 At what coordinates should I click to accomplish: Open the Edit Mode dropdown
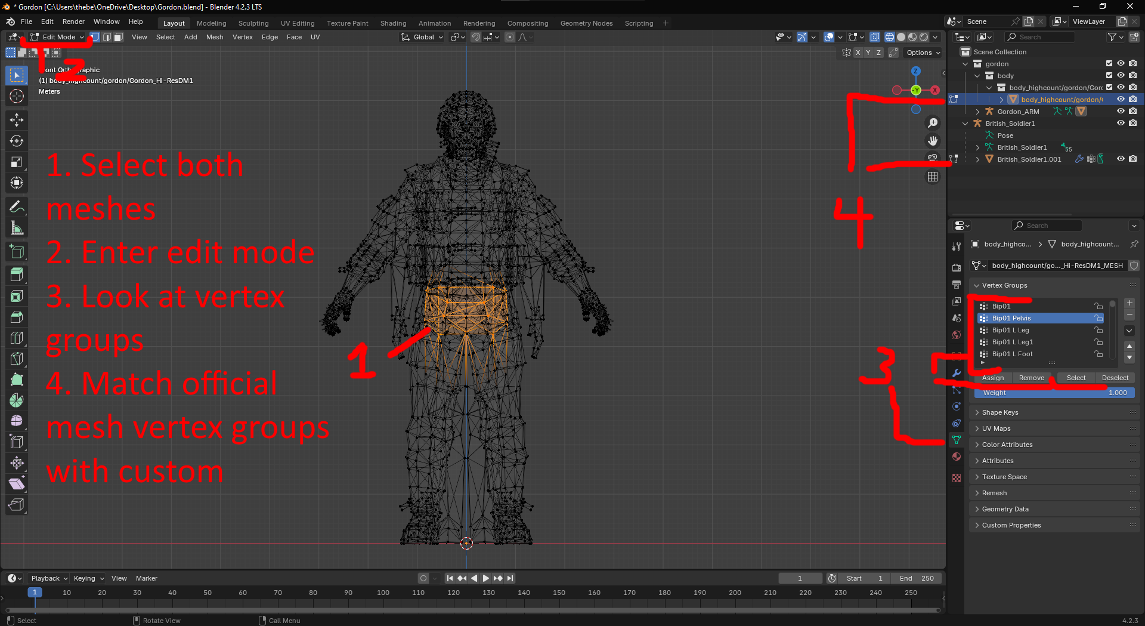click(57, 37)
